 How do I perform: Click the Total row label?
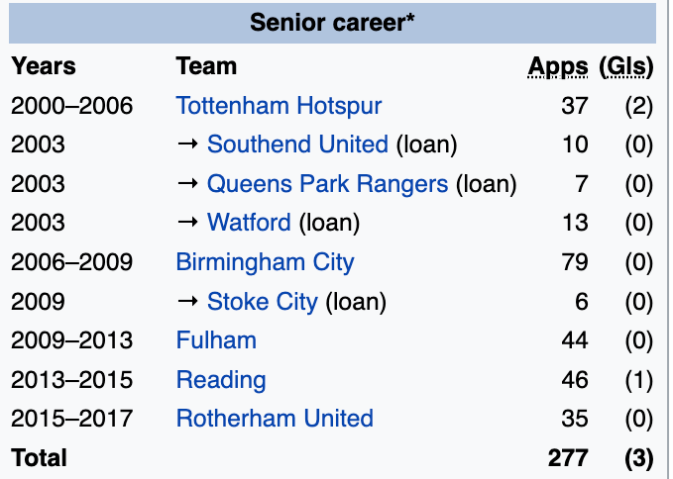point(40,458)
